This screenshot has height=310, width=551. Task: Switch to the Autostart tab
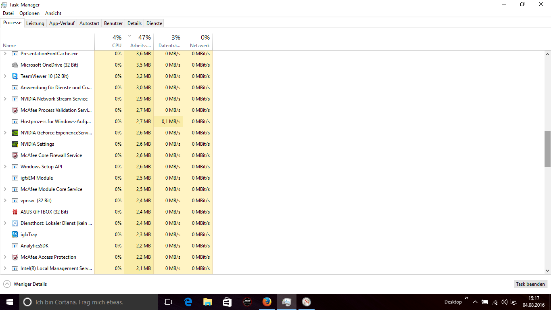(89, 23)
